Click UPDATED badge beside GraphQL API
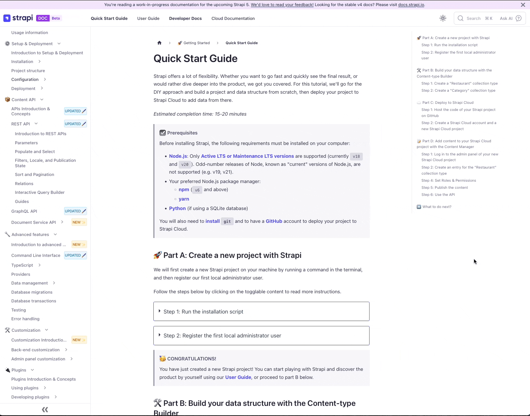The image size is (530, 416). (76, 211)
